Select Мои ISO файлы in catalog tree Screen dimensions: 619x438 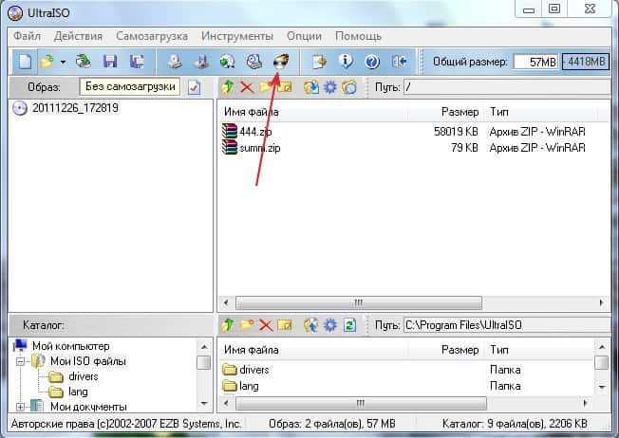(x=88, y=361)
